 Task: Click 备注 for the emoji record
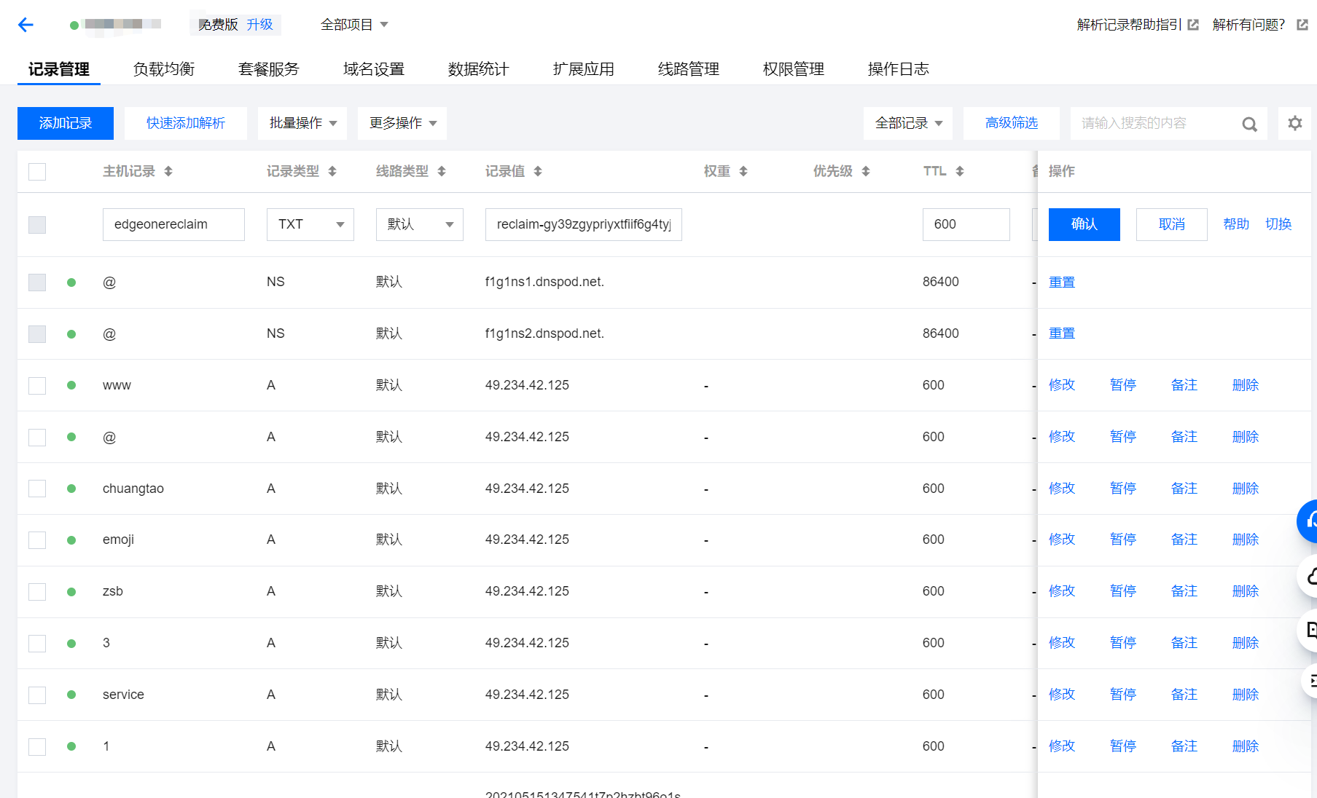[1184, 539]
